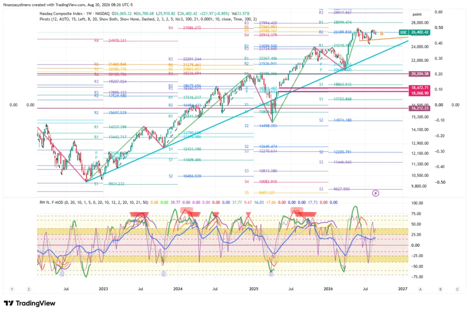Click the 100.00 oscillator axis label

click(417, 203)
